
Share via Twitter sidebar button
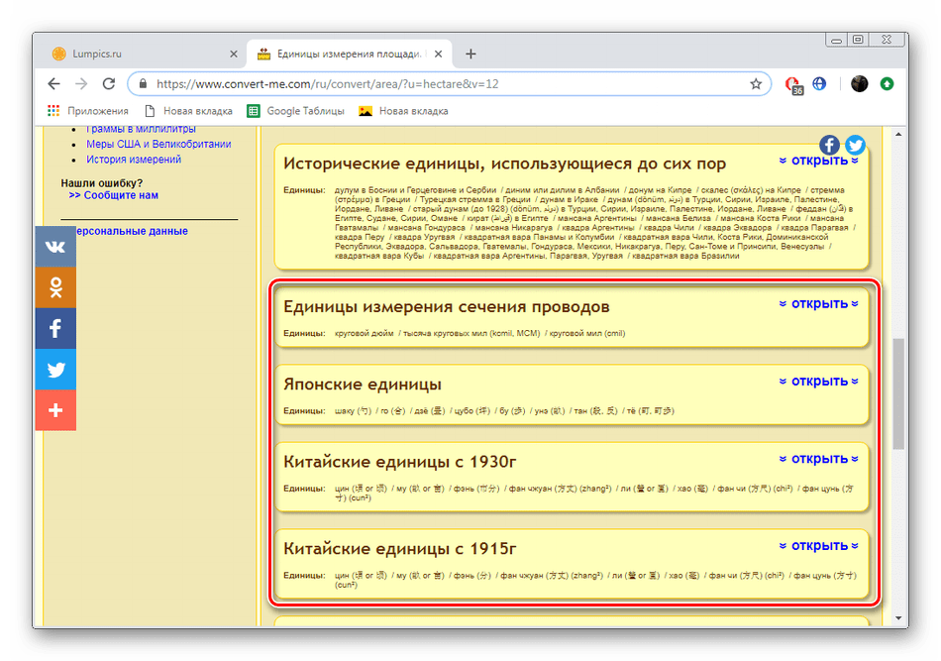(x=55, y=370)
